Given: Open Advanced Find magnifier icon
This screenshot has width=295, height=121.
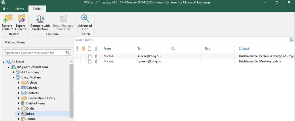Looking at the screenshot, I should pos(85,19).
